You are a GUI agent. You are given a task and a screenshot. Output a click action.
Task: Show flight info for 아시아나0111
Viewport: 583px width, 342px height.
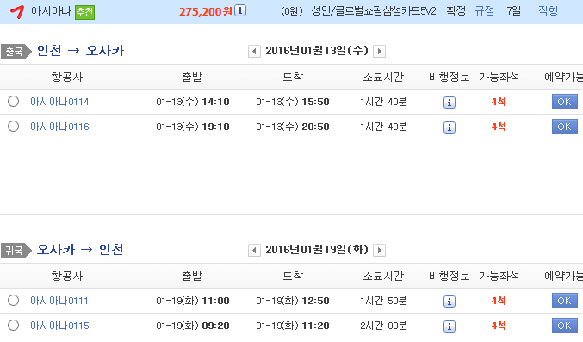450,302
